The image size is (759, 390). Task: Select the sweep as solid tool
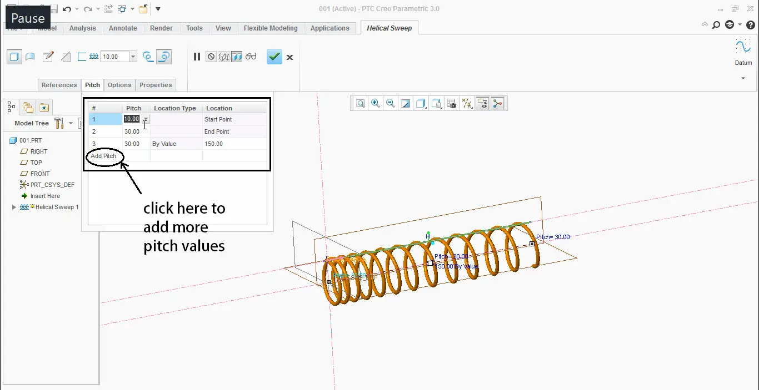click(14, 57)
